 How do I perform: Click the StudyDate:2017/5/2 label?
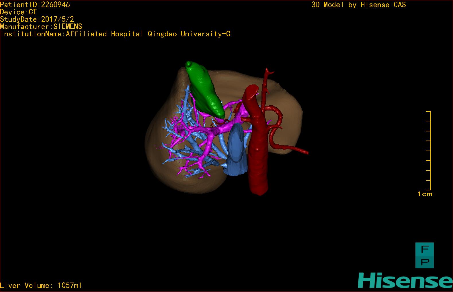(37, 19)
